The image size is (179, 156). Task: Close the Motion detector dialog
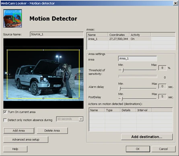pos(175,3)
